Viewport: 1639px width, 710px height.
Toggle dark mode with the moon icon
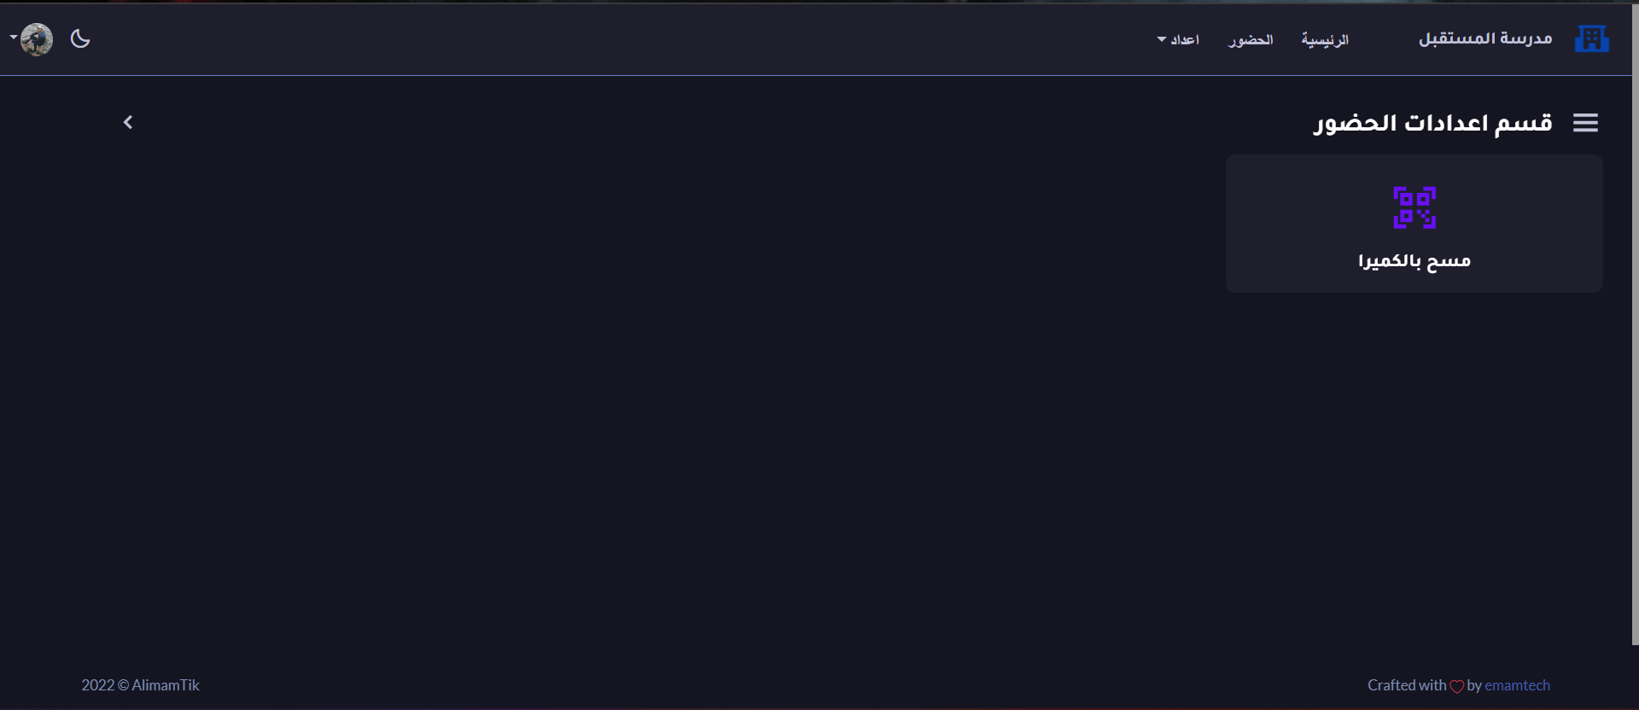click(x=80, y=39)
